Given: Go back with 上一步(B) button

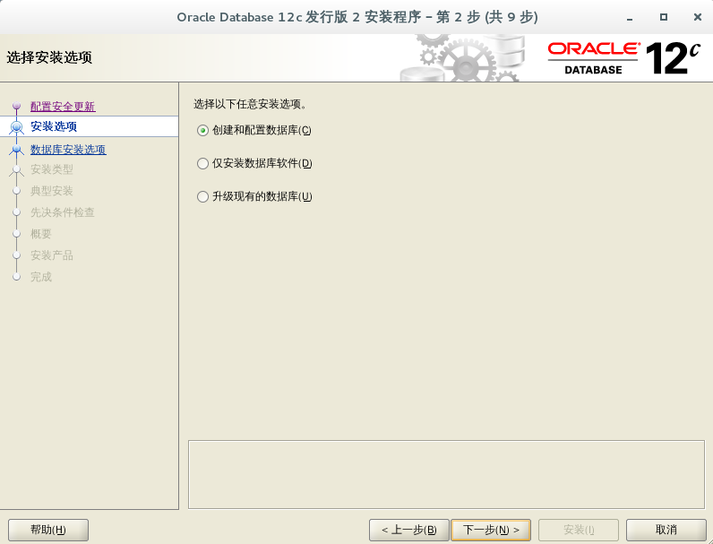Looking at the screenshot, I should point(408,530).
